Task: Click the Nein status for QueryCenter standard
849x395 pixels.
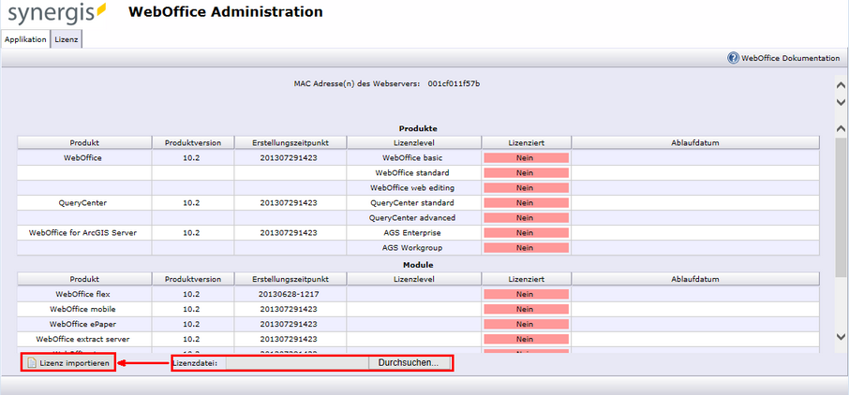Action: [527, 203]
